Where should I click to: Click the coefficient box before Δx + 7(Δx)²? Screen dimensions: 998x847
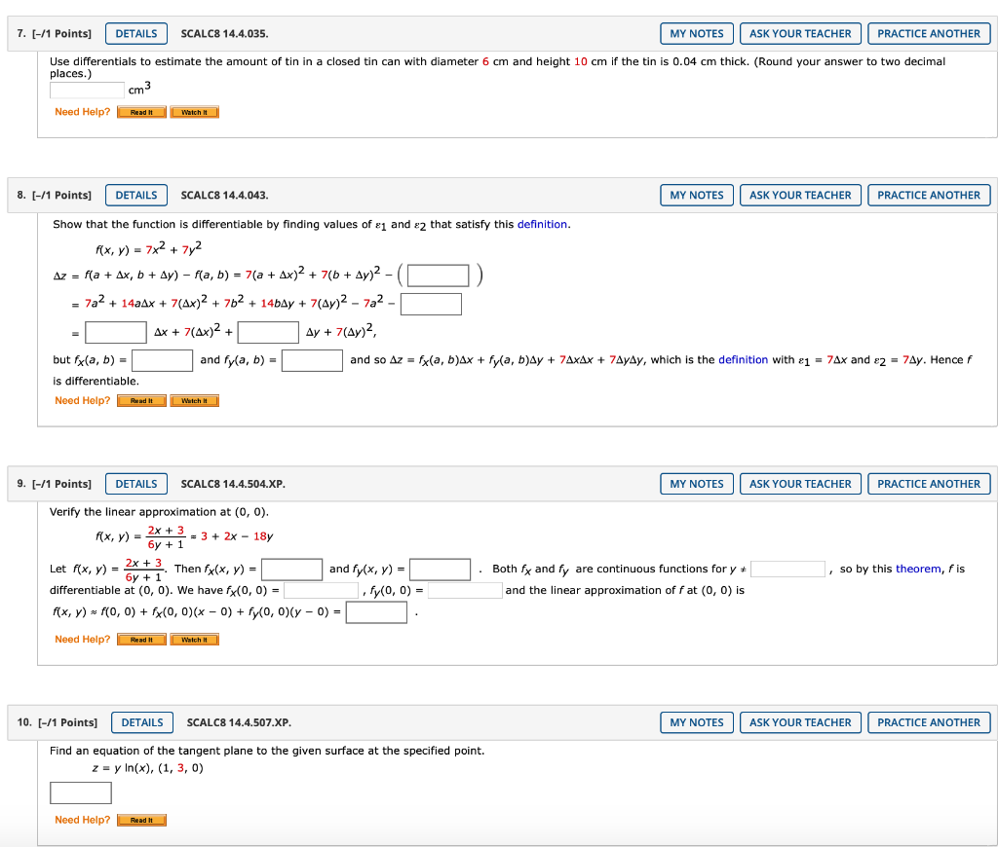point(116,333)
